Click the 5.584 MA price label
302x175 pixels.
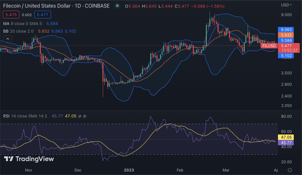point(286,41)
